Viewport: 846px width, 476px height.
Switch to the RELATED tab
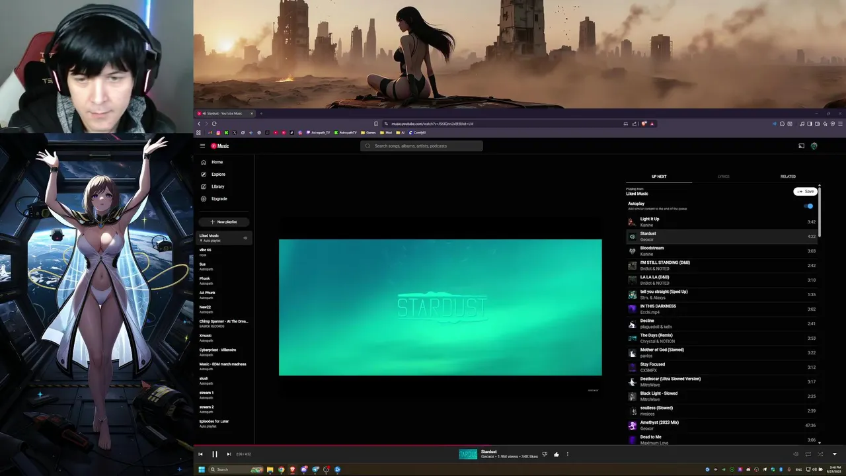click(788, 177)
